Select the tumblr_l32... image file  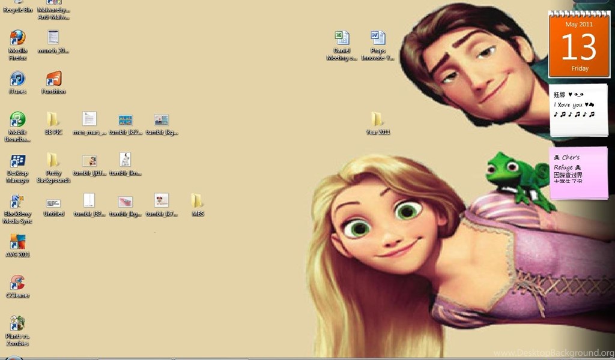[89, 205]
